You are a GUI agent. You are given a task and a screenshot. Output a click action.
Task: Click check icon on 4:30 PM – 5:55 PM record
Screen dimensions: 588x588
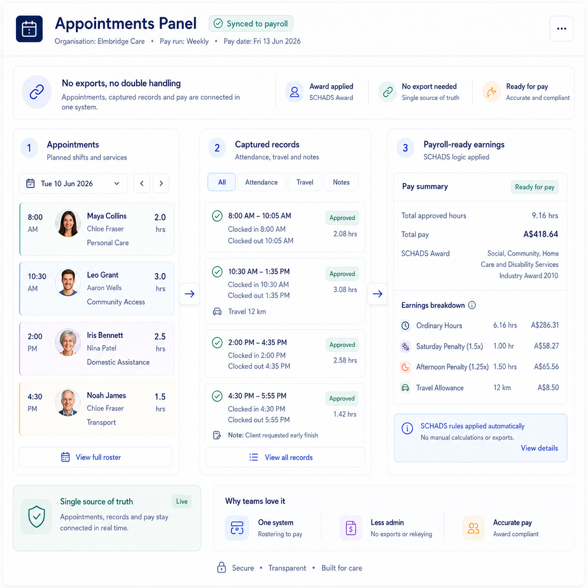click(217, 396)
